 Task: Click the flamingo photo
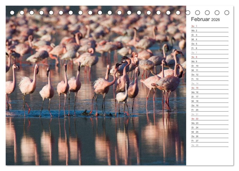tap(96, 85)
